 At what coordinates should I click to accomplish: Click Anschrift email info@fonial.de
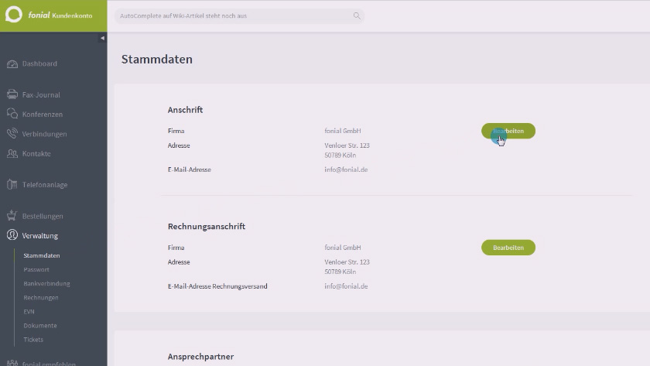tap(346, 169)
